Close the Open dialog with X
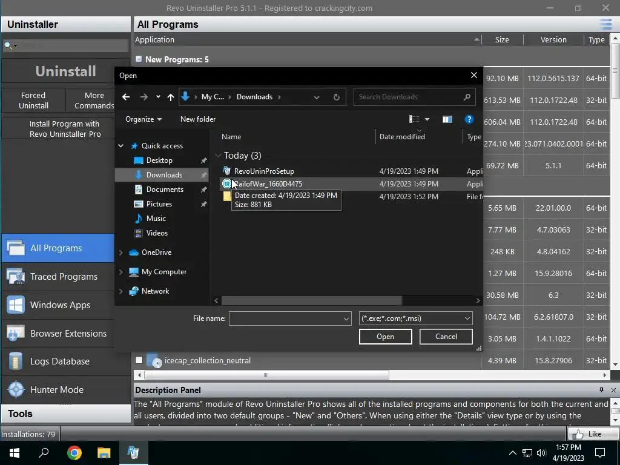This screenshot has width=620, height=465. 474,75
